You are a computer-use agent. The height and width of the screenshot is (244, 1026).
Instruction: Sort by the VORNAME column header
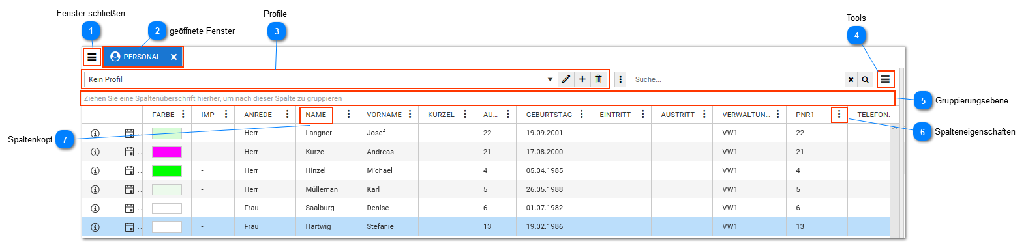click(x=384, y=115)
